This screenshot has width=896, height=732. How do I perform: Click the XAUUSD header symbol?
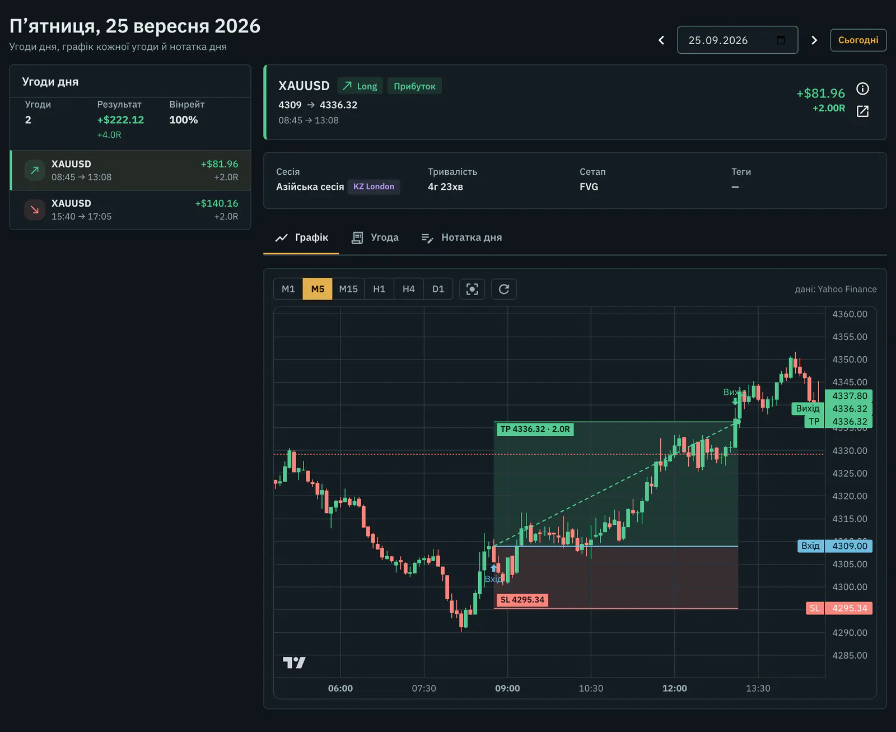point(304,86)
